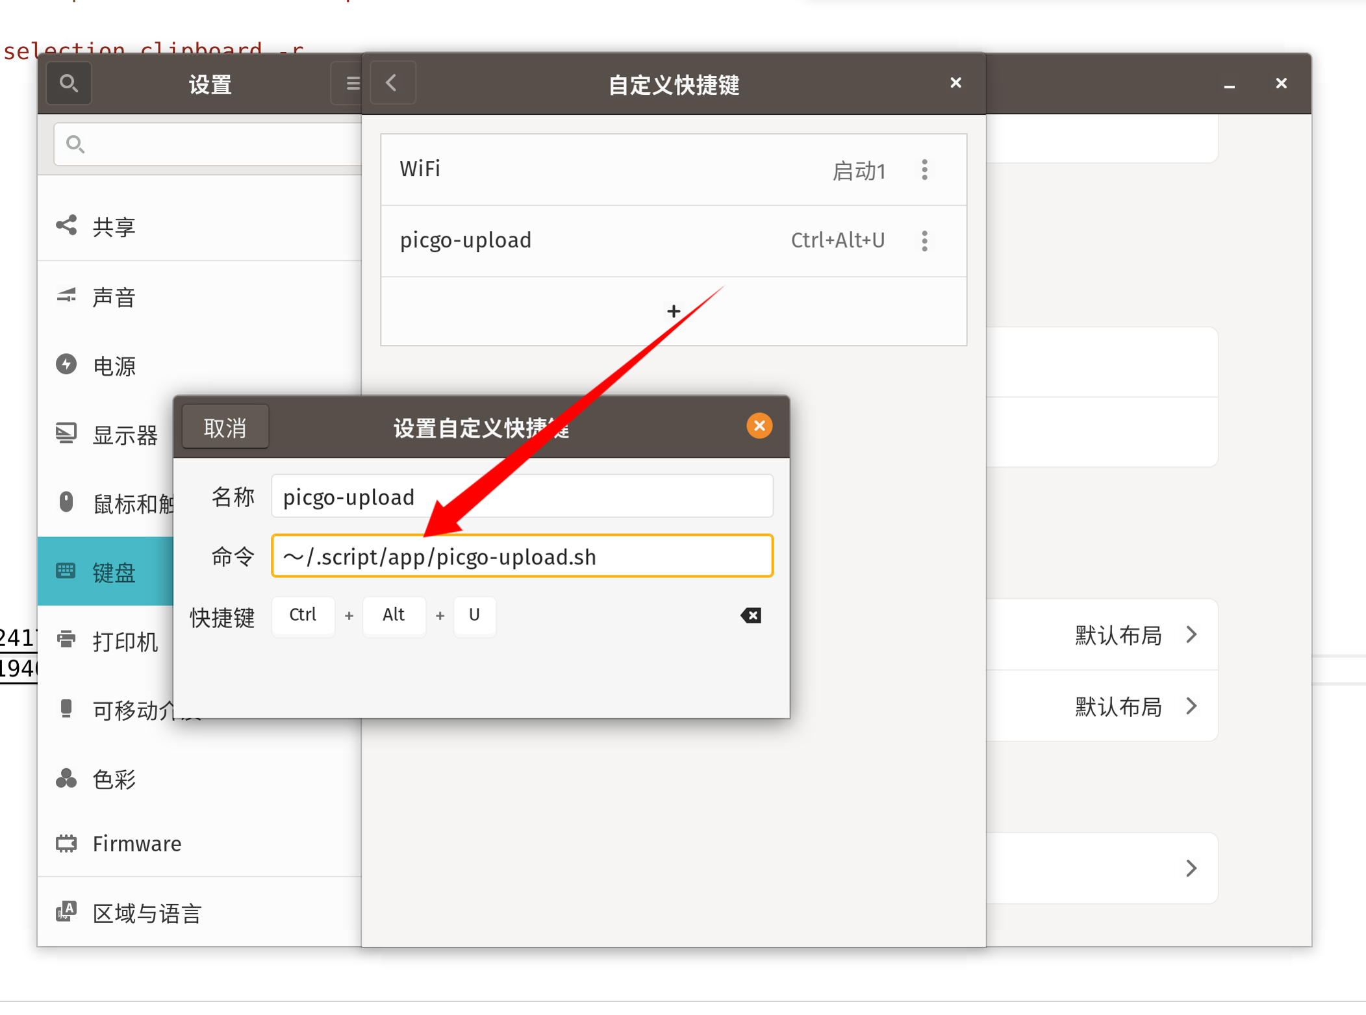Click the sound icon beside 声音
The height and width of the screenshot is (1015, 1366).
pyautogui.click(x=66, y=295)
